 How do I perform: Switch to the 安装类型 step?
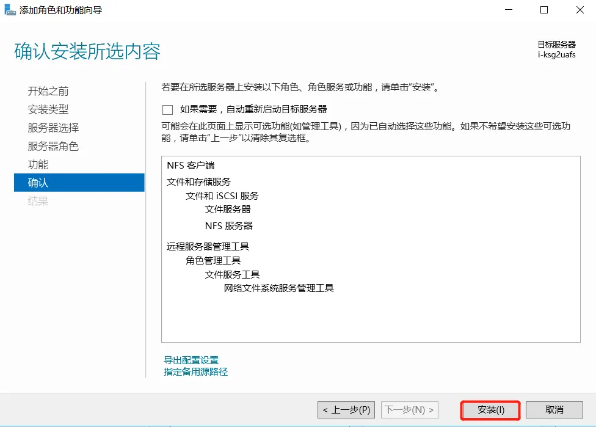48,109
